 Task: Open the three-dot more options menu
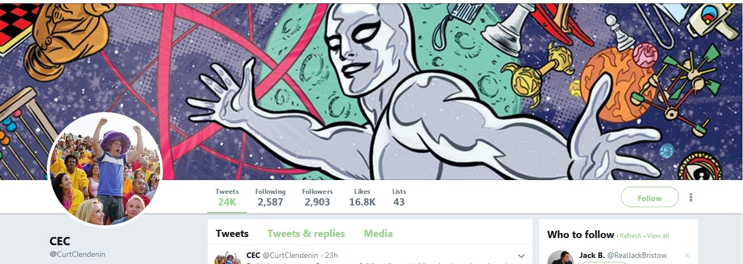coord(691,198)
